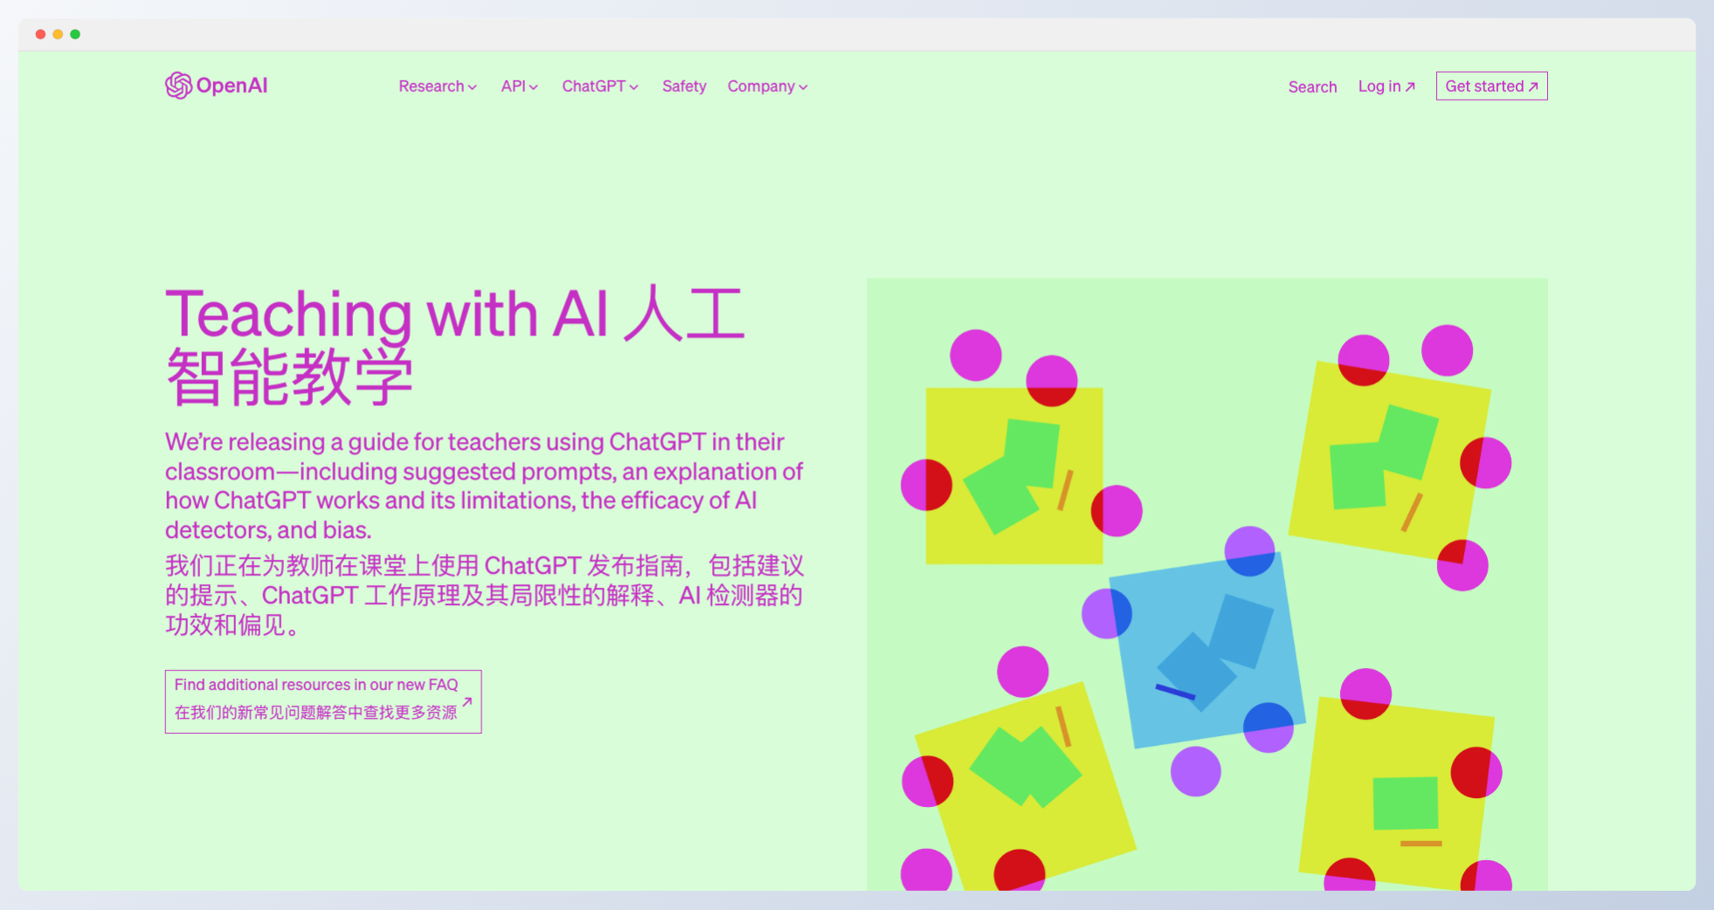Click the Chinese description paragraph starting 我们正在
Screen dimensions: 1714x910
tap(484, 595)
